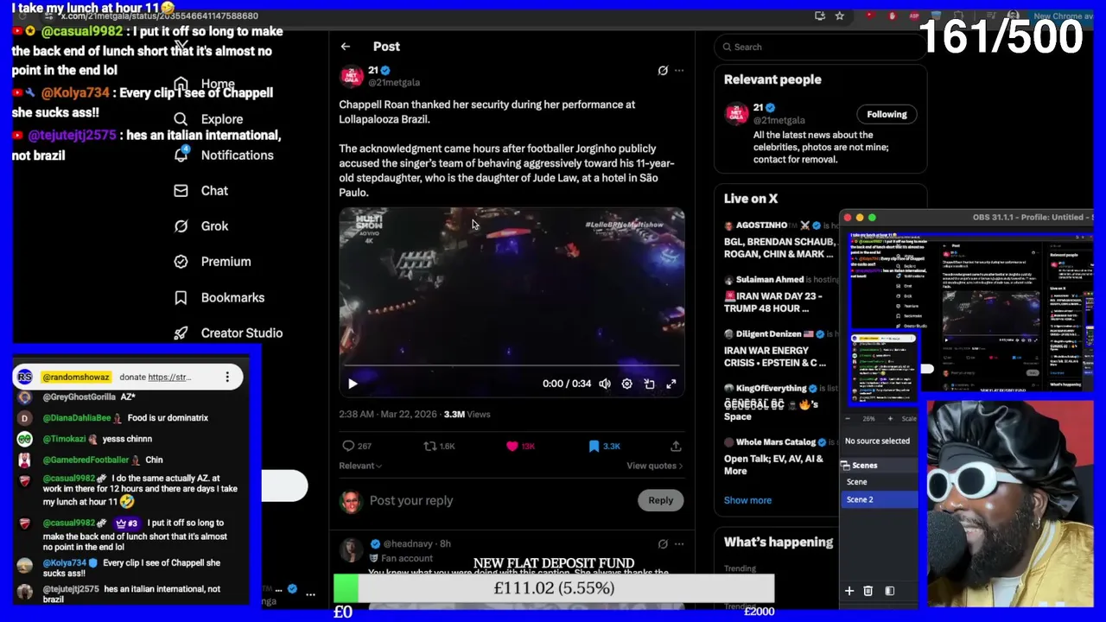The width and height of the screenshot is (1106, 622).
Task: Open View quotes link
Action: 654,466
